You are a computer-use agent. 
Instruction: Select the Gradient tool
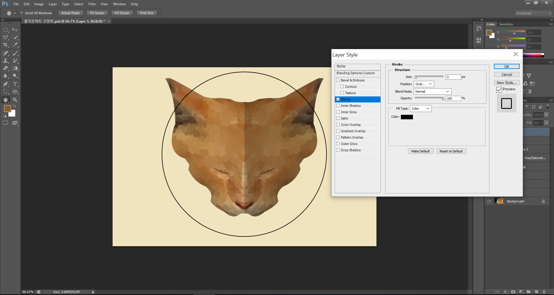pos(15,68)
